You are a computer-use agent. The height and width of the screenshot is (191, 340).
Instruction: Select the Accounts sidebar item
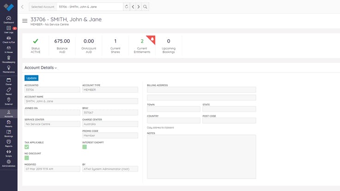9,114
